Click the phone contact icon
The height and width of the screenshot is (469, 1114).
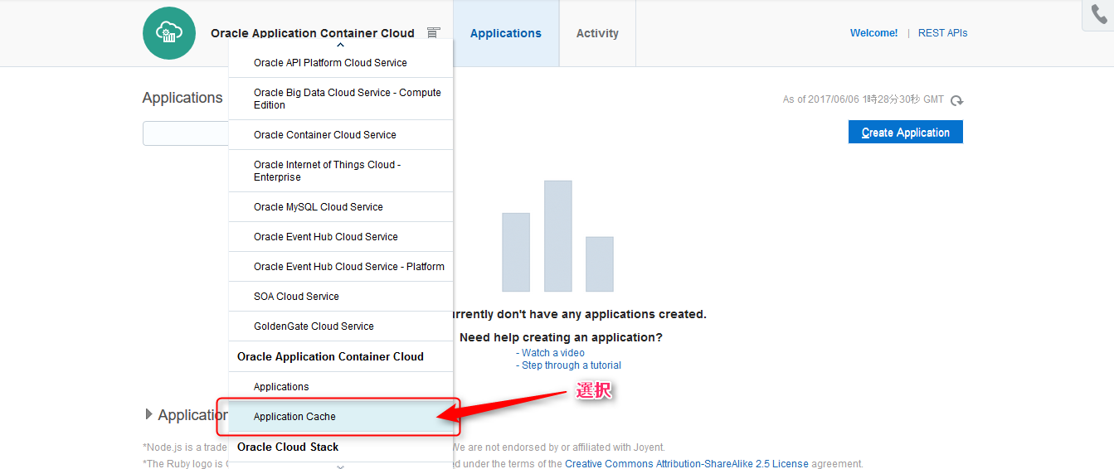pos(1099,14)
